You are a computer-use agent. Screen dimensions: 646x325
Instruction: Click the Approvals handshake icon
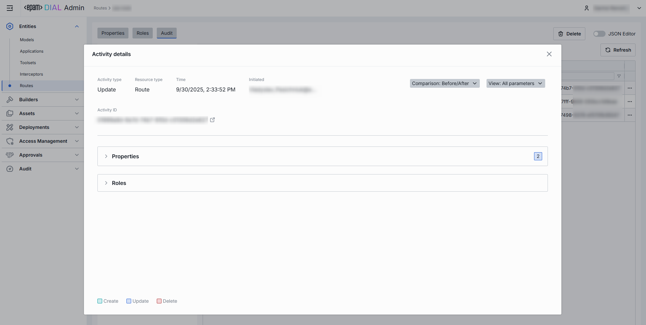click(x=10, y=155)
